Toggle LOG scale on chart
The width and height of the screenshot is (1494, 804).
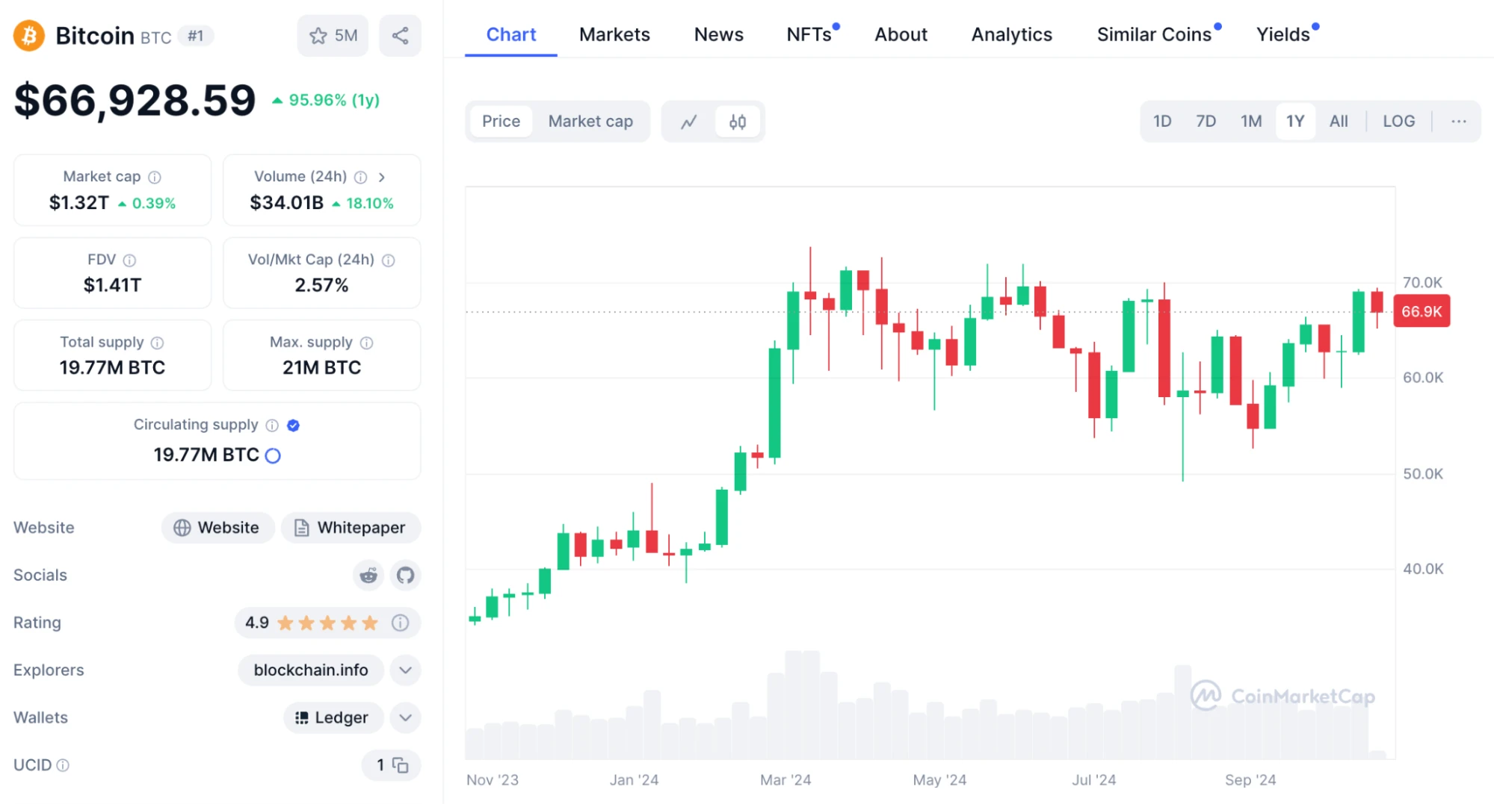tap(1398, 122)
